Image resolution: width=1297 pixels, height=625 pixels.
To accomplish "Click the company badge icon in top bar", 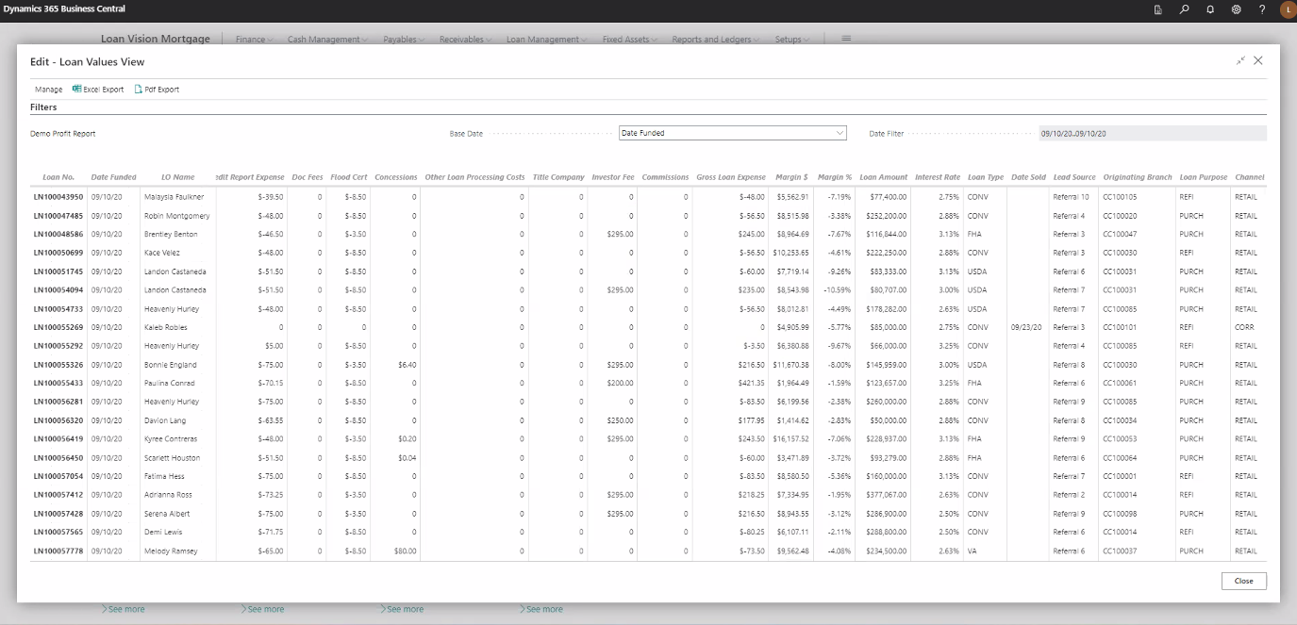I will point(1158,8).
